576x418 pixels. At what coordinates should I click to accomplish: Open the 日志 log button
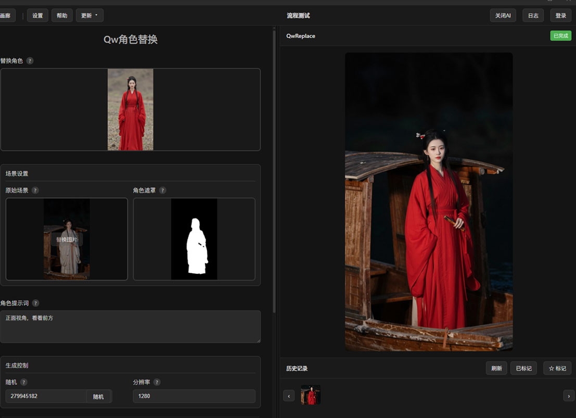[533, 16]
